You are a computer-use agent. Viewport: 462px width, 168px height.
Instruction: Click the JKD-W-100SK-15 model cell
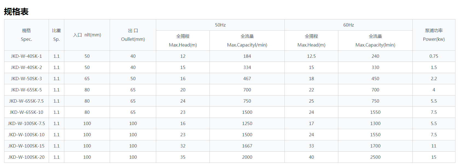click(x=27, y=146)
